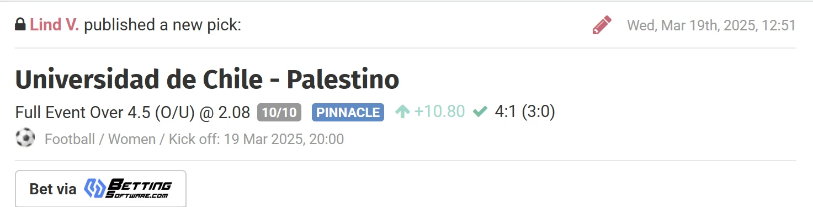Click the Wed, Mar 19th, 2025 timestamp
813x207 pixels.
point(711,25)
